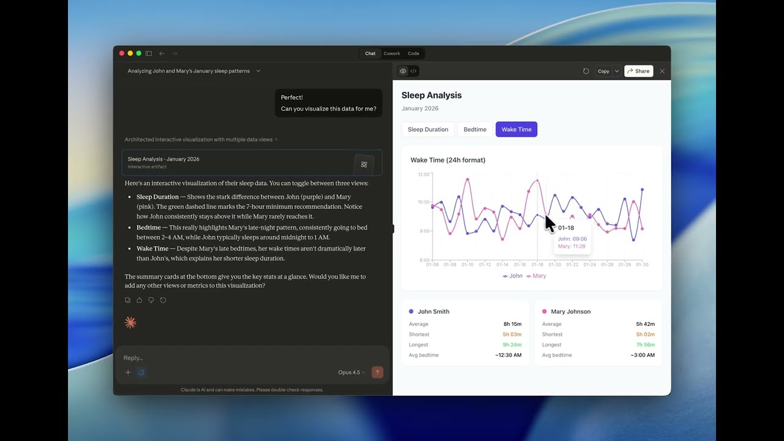
Task: Click Mary's average 5h 42m value
Action: [x=646, y=324]
